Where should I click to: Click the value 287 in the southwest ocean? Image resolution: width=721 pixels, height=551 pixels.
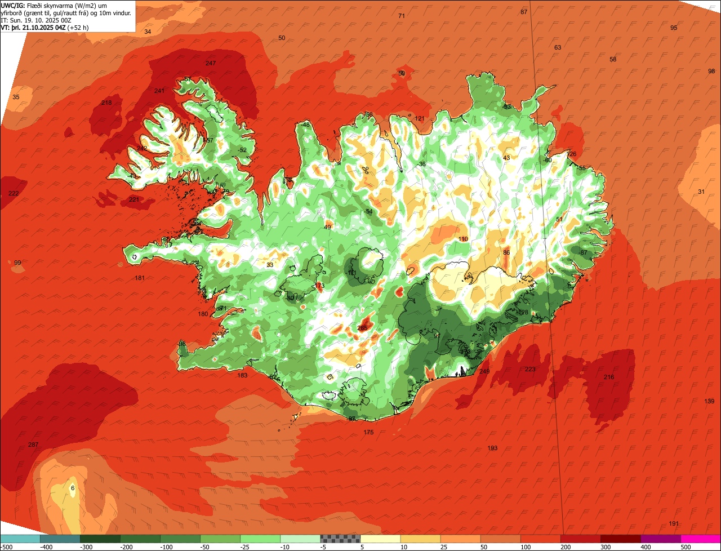pos(33,445)
